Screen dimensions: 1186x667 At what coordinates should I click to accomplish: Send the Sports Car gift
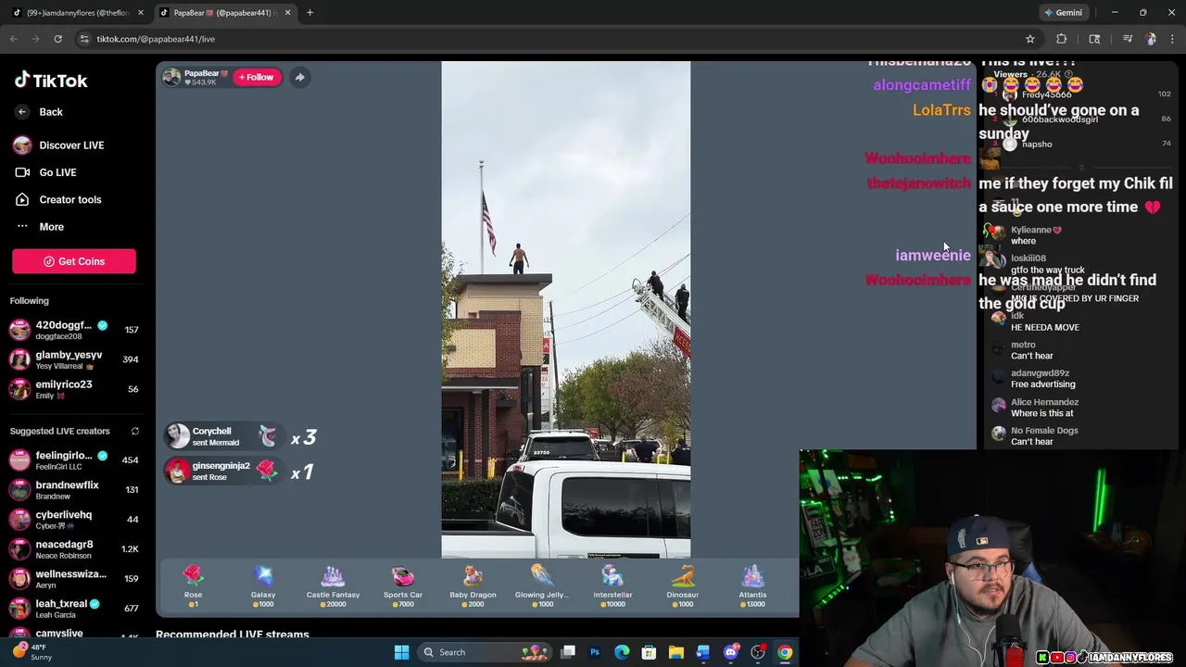pyautogui.click(x=403, y=585)
